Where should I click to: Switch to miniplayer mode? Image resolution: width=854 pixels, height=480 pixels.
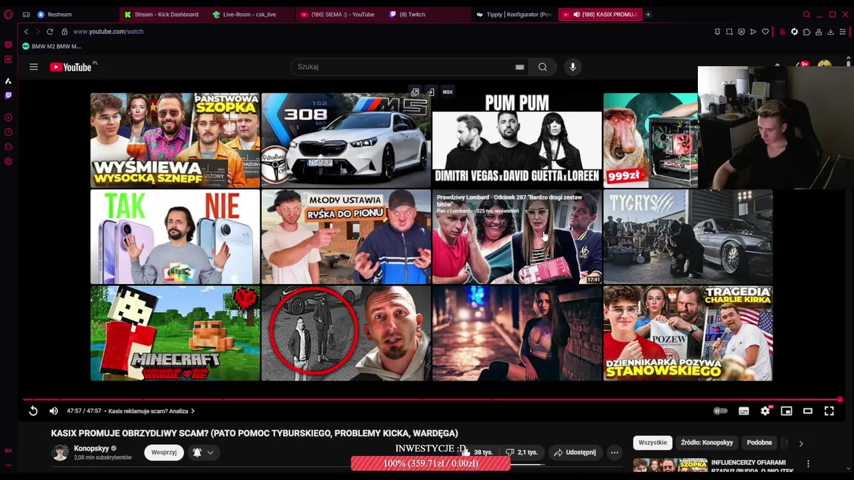(x=787, y=411)
